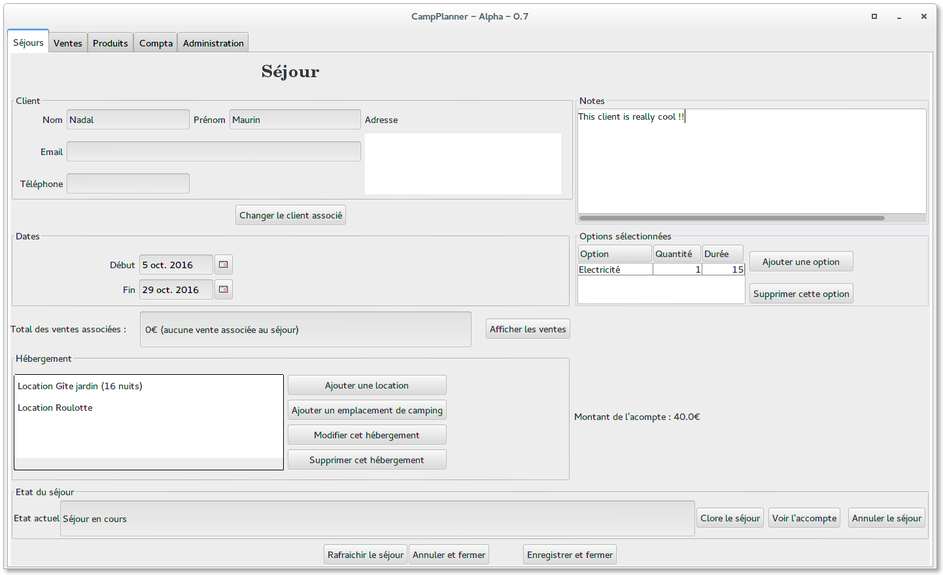Maximize the CampPlanner window

(x=874, y=16)
